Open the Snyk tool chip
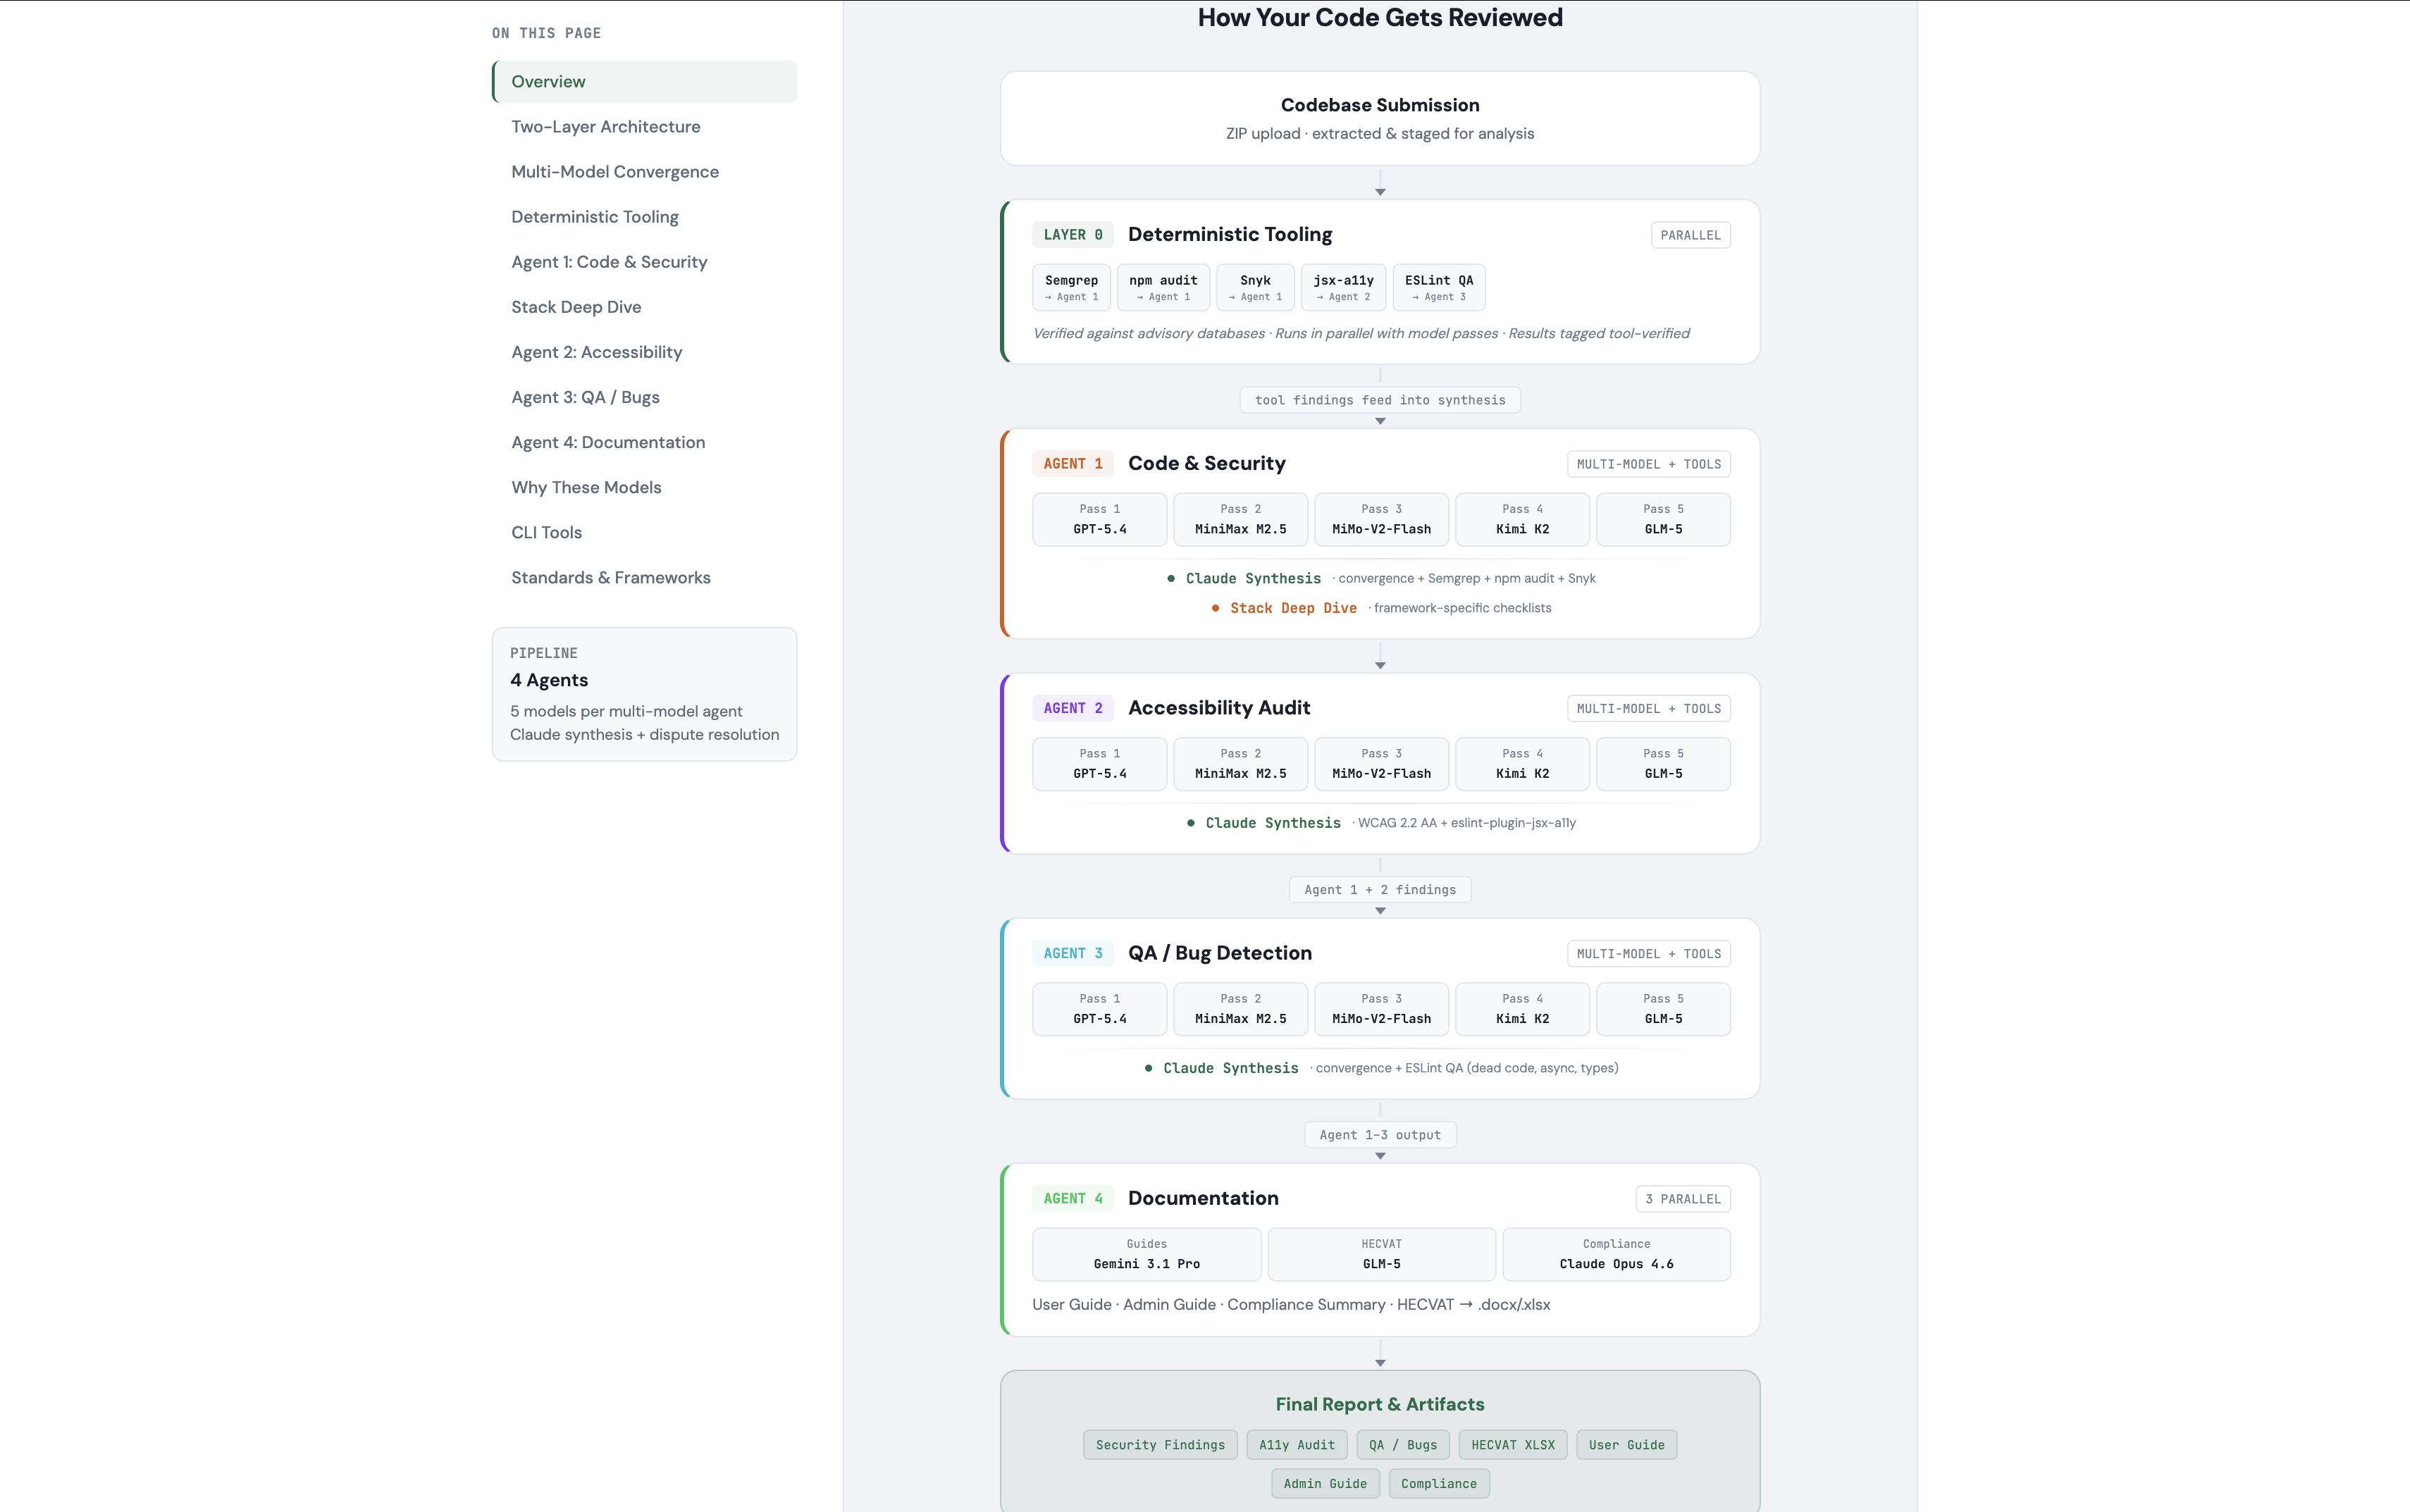The width and height of the screenshot is (2410, 1512). point(1255,287)
